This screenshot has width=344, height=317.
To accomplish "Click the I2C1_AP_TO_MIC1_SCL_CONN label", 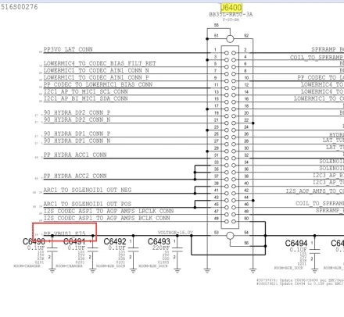I will [85, 91].
